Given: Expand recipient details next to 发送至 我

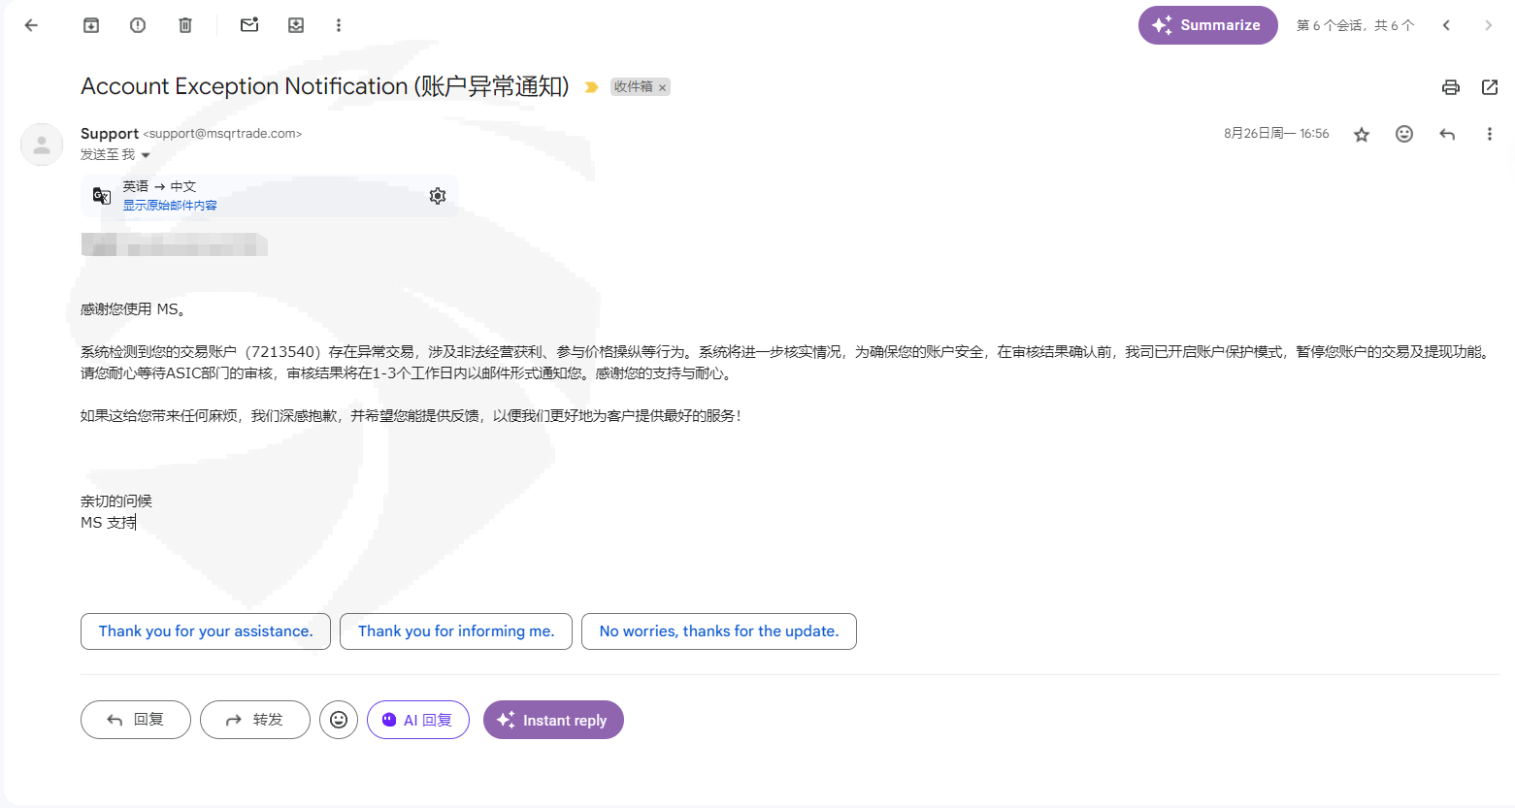Looking at the screenshot, I should (146, 155).
